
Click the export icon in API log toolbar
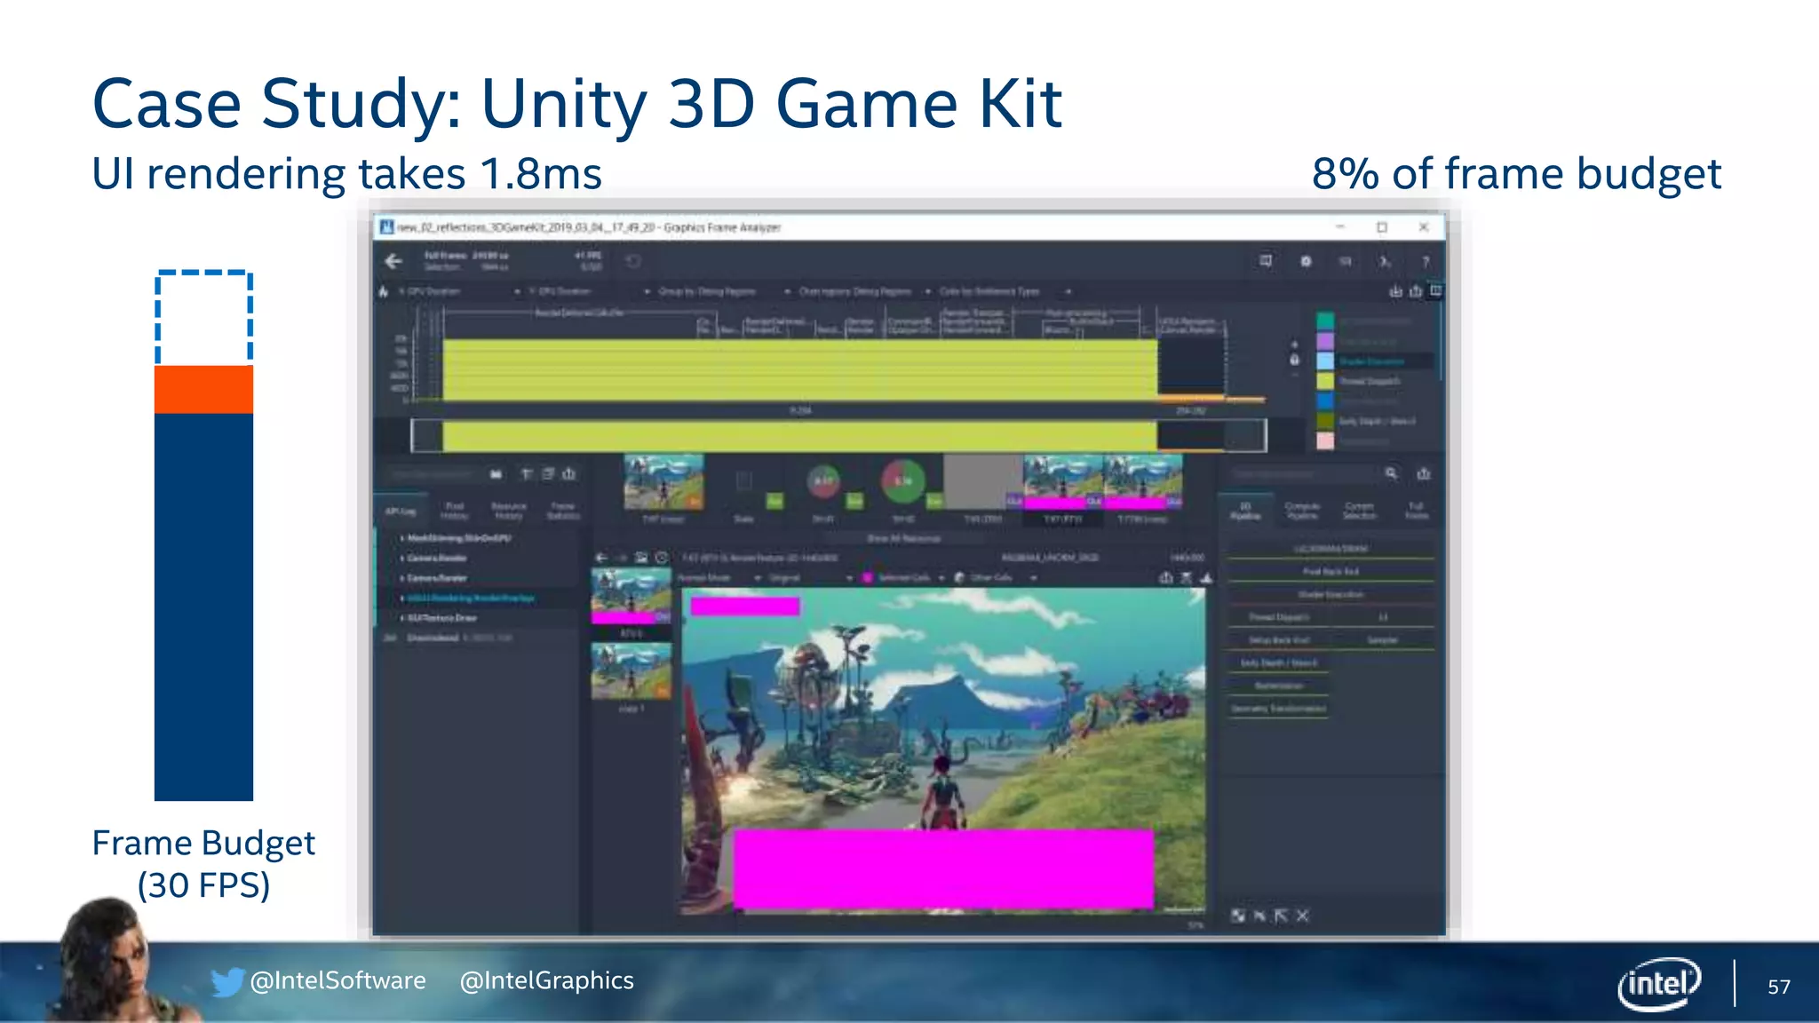568,474
